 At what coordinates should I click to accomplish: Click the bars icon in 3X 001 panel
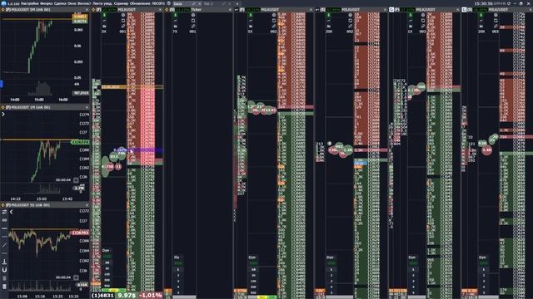[105, 26]
